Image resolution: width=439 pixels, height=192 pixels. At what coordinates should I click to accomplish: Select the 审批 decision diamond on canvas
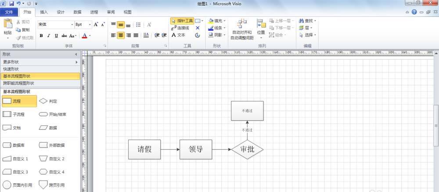[247, 149]
